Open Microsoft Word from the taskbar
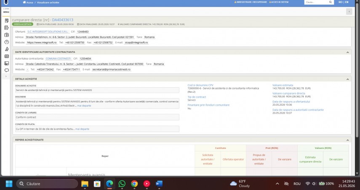Viewport: 360px width, 190px height. 159,184
